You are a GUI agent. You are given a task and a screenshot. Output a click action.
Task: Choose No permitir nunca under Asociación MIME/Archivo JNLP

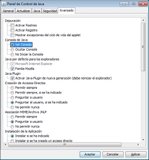pyautogui.click(x=12, y=127)
